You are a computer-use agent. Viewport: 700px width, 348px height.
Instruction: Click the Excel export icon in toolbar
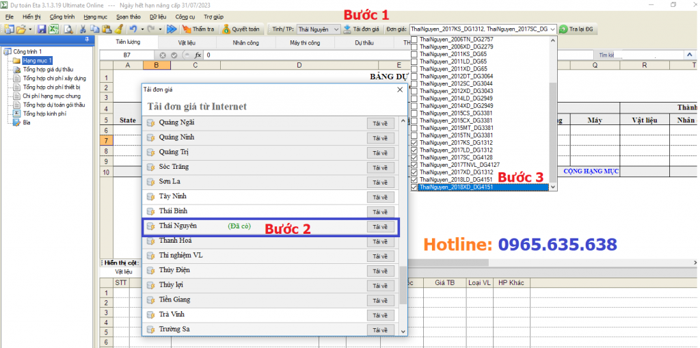click(x=53, y=29)
